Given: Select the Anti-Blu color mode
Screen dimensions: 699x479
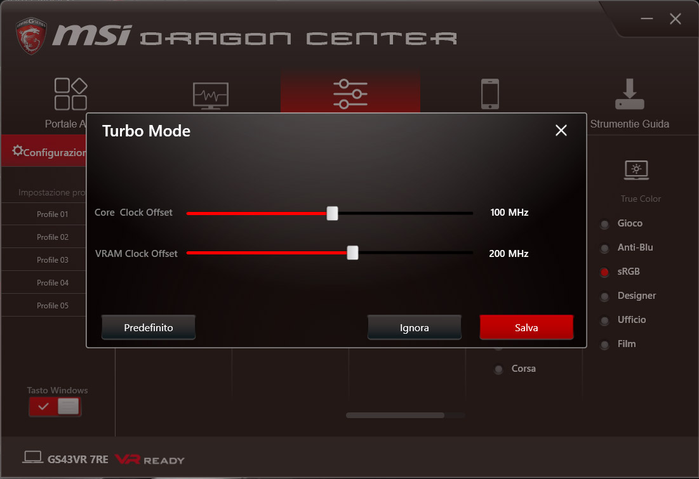Looking at the screenshot, I should [604, 248].
